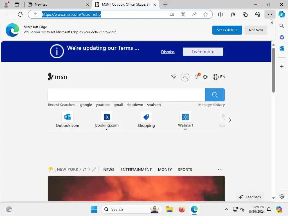Open the sidebar settings gear icon

click(x=282, y=196)
